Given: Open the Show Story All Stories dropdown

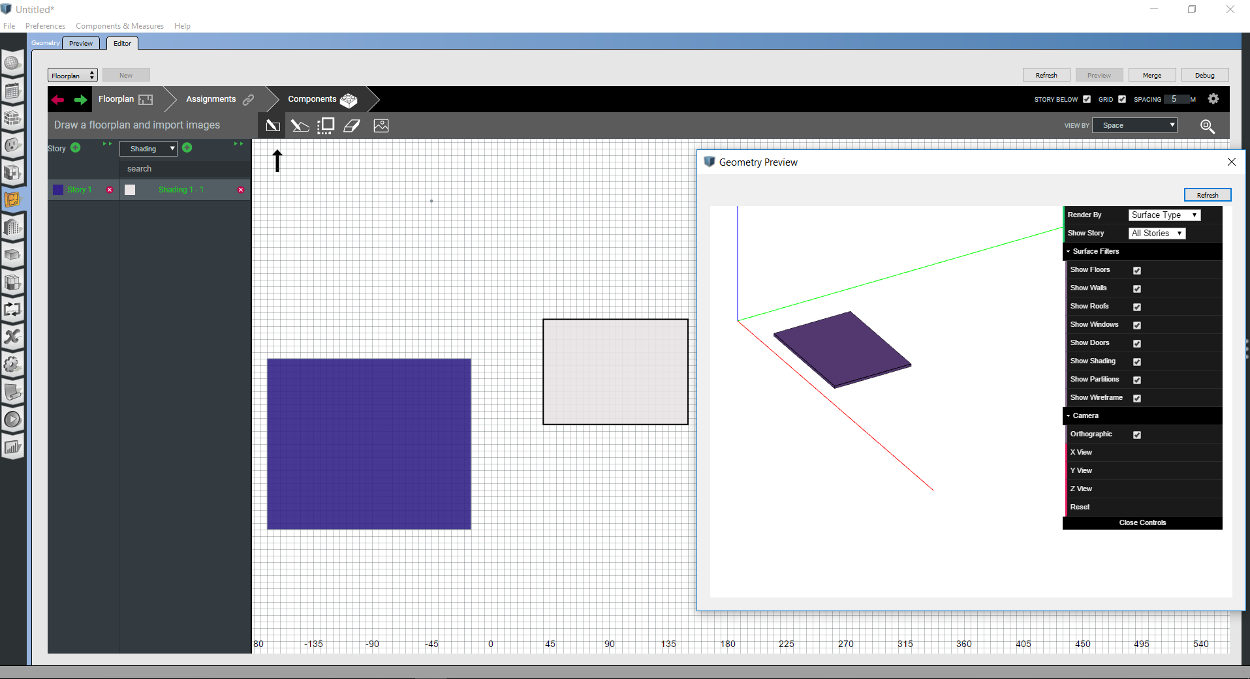Looking at the screenshot, I should pyautogui.click(x=1156, y=233).
